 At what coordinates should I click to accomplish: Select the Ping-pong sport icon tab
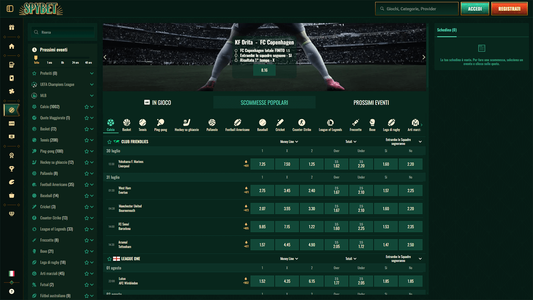161,125
